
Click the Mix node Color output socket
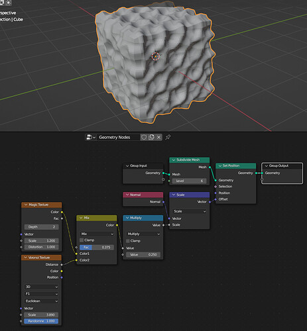[x=117, y=225]
